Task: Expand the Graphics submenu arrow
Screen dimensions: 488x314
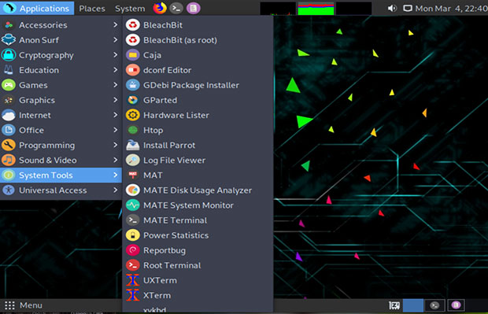Action: 115,100
